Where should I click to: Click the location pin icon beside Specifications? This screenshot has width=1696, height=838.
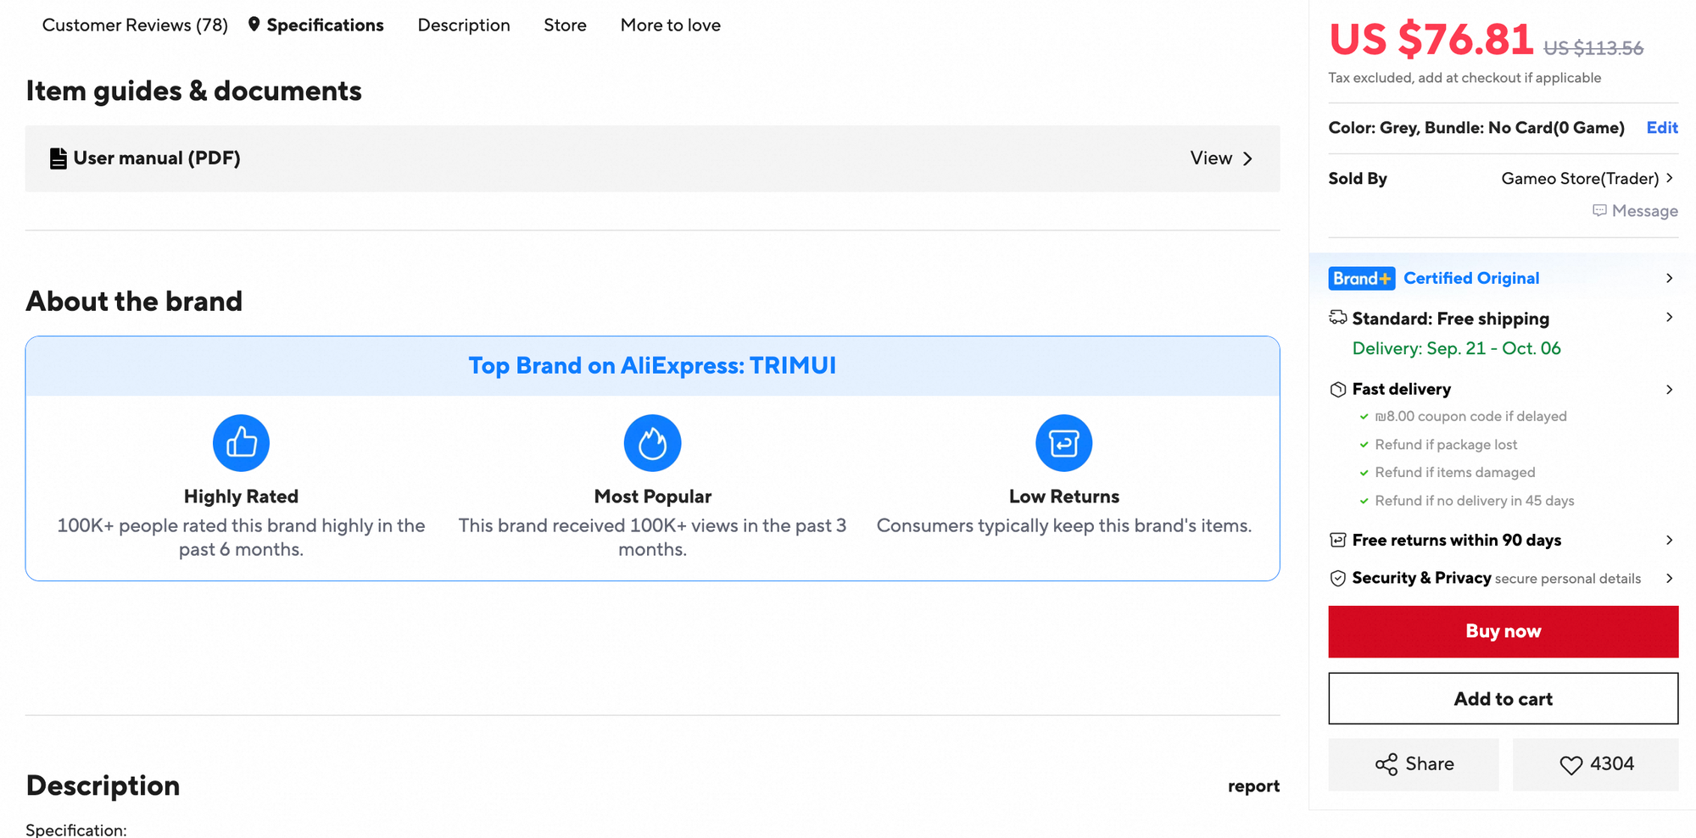coord(254,25)
